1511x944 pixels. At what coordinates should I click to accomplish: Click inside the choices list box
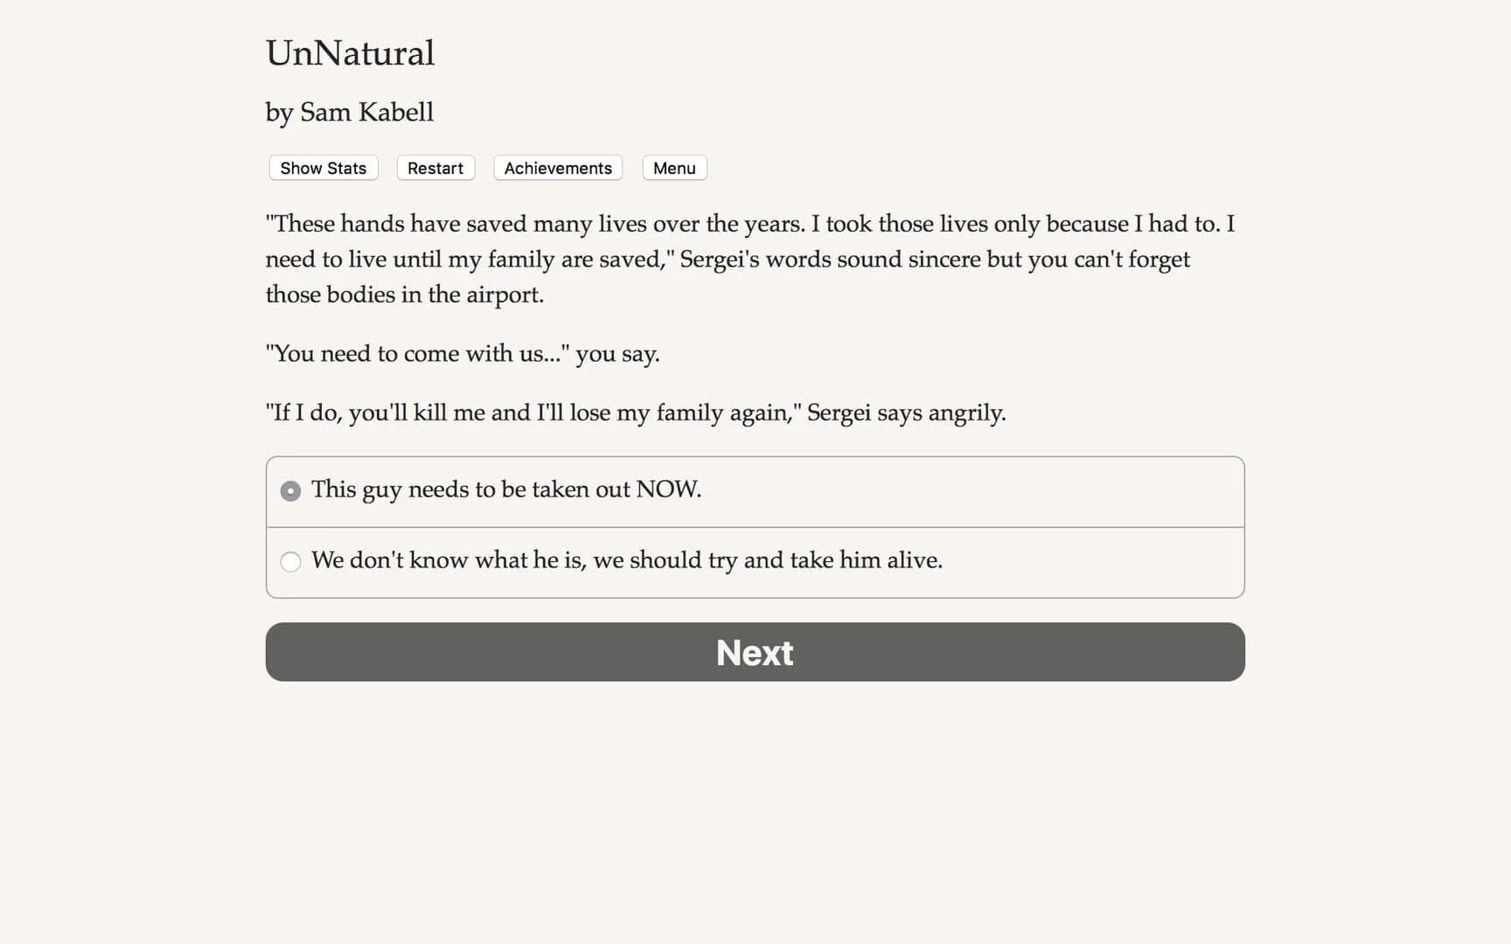tap(754, 526)
